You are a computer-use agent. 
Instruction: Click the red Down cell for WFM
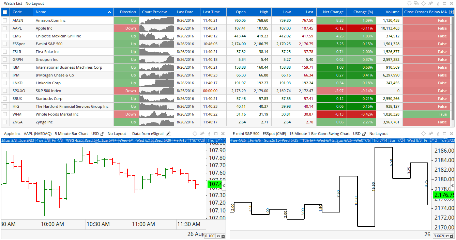126,114
